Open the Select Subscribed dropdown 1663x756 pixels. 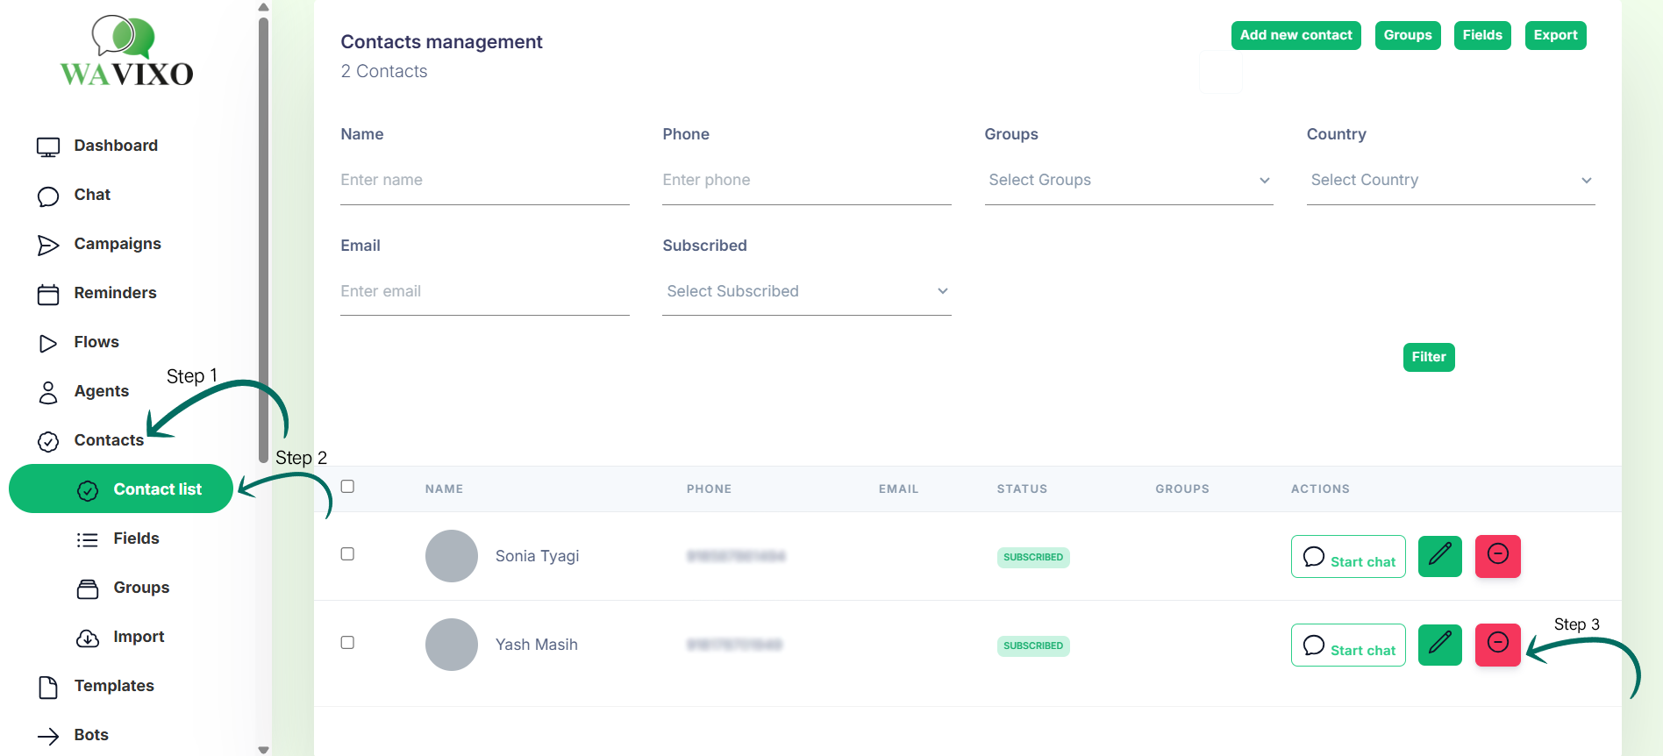tap(806, 291)
